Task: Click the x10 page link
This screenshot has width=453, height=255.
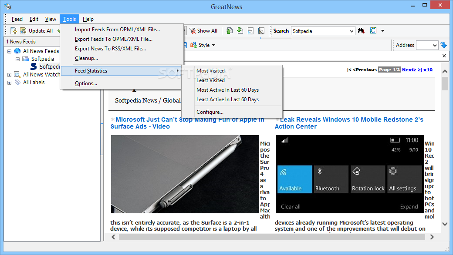Action: pyautogui.click(x=428, y=70)
